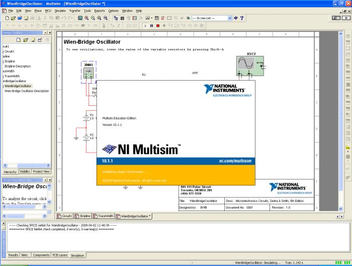Switch to the Hierarchy tab
Viewport: 352px width, 266px height.
point(10,172)
